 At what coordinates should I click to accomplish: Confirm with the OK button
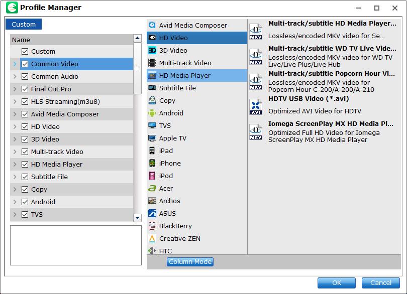[x=337, y=282]
